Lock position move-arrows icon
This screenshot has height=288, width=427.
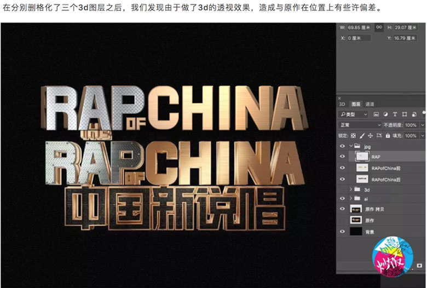click(x=371, y=135)
